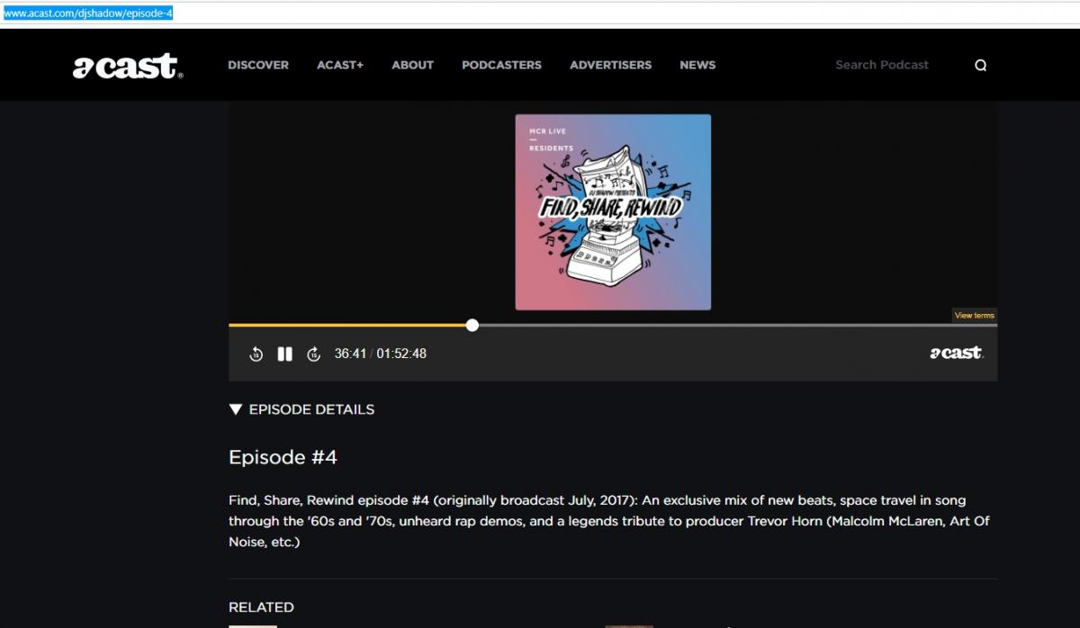Click the unplayed portion of progress bar
Image resolution: width=1080 pixels, height=628 pixels.
(738, 325)
